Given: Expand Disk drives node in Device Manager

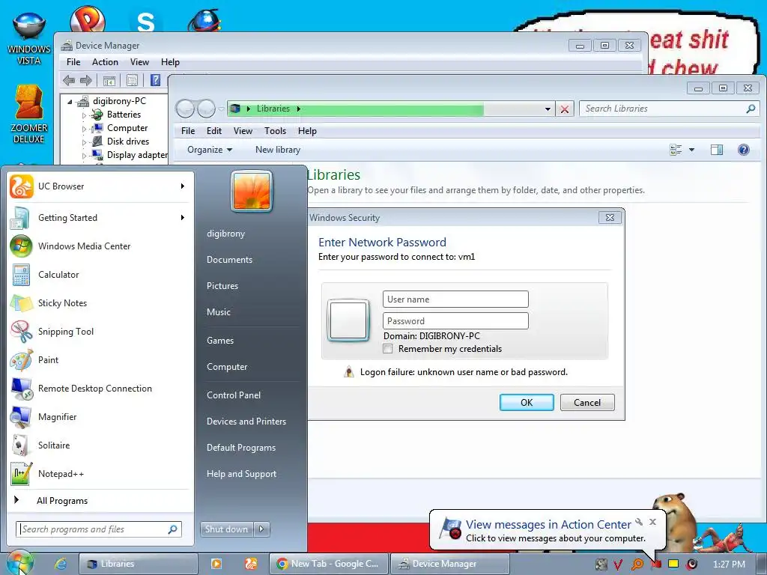Looking at the screenshot, I should point(84,142).
